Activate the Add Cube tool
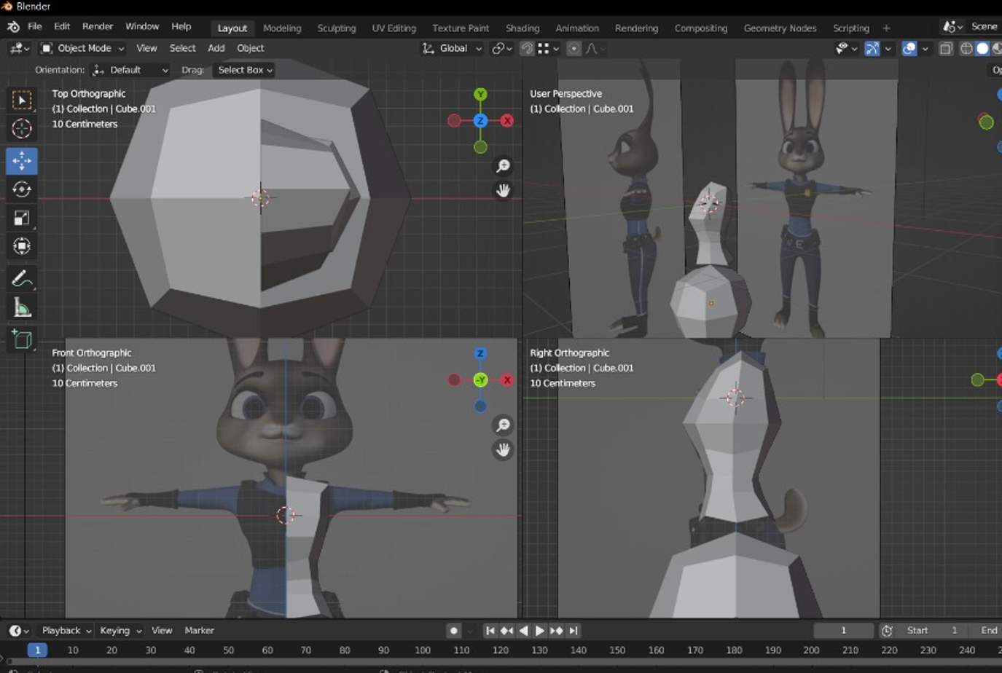 tap(22, 339)
